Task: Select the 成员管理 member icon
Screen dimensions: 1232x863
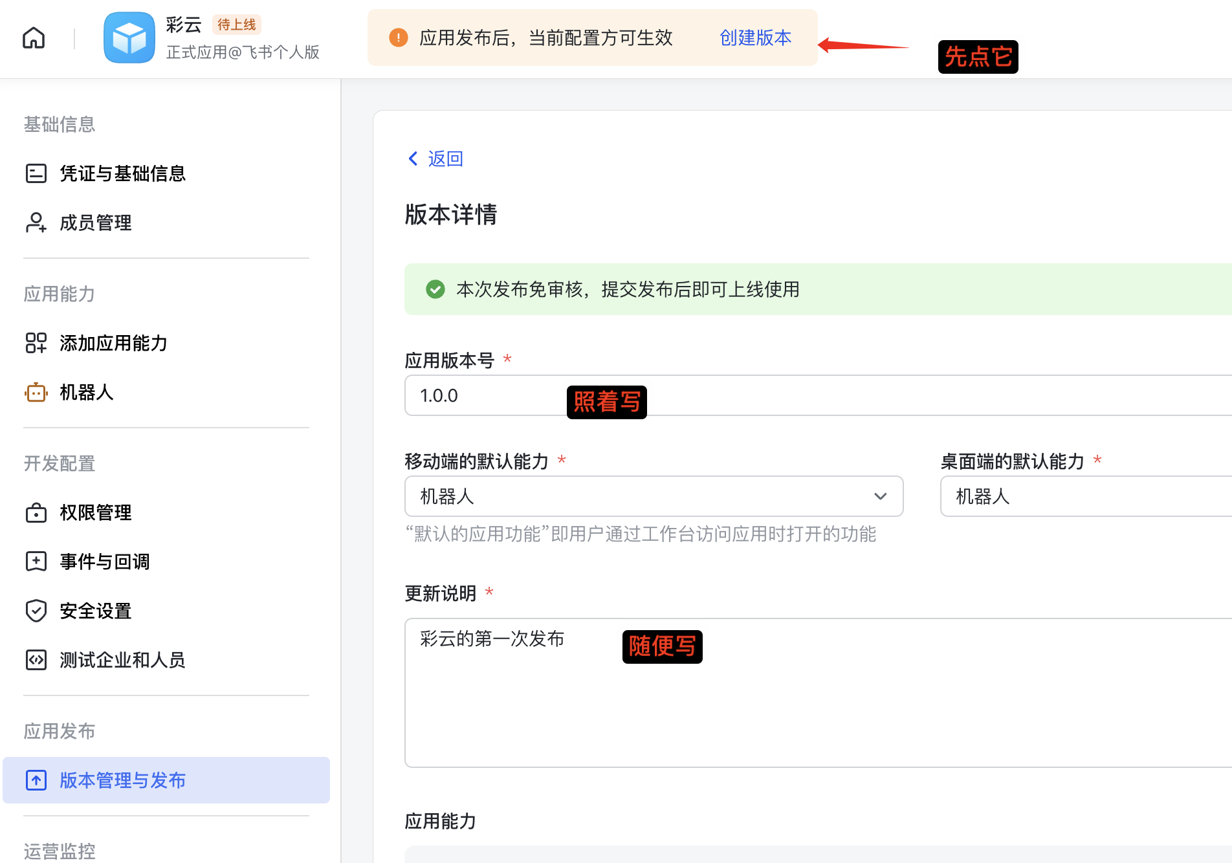Action: [x=36, y=223]
